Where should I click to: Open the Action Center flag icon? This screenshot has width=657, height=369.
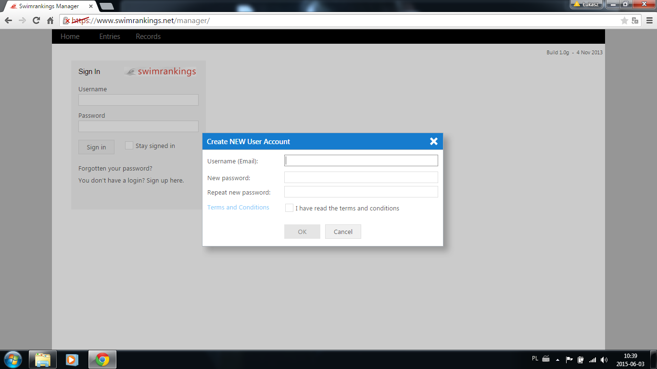(569, 359)
